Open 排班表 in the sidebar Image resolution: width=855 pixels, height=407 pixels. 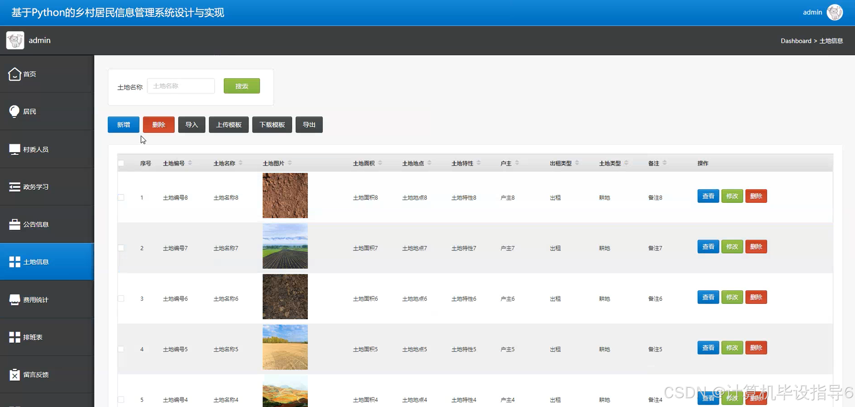[47, 337]
